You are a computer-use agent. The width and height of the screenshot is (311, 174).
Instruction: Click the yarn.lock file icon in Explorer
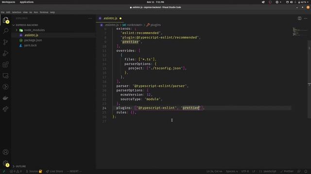(x=21, y=45)
